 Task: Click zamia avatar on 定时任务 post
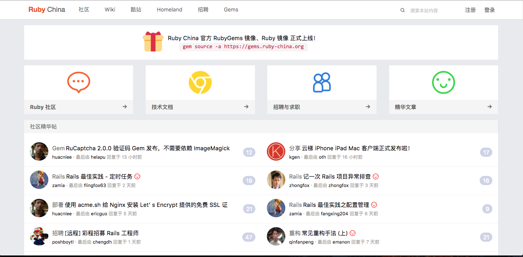(39, 180)
